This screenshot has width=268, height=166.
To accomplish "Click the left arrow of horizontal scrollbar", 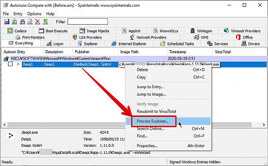I will (x=4, y=125).
